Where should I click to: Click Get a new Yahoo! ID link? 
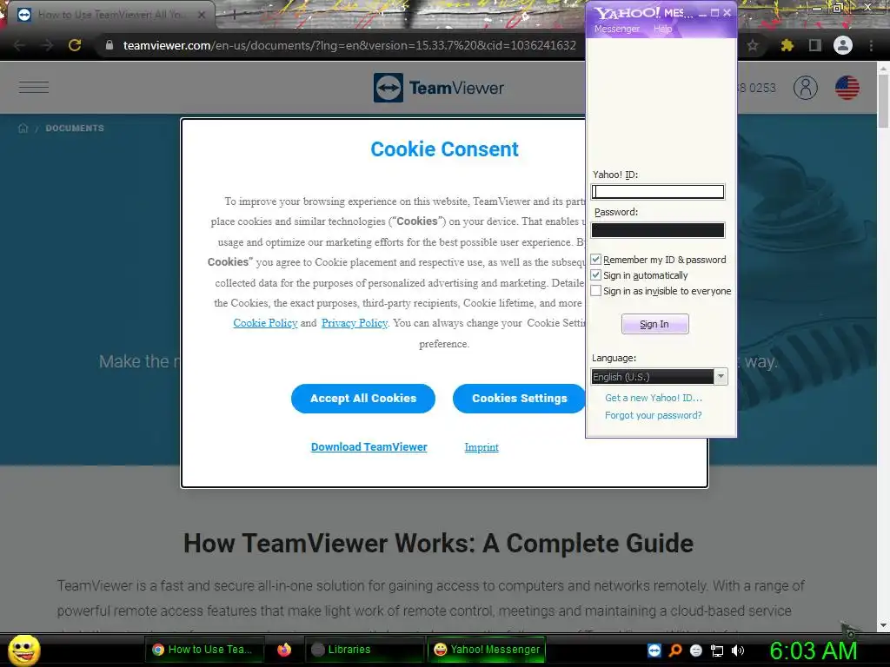coord(654,398)
